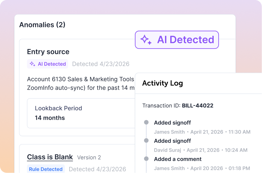Click David Suraj April 21, 2026 10:24 AM line
Viewport: 262px width, 173px height.
(x=201, y=150)
